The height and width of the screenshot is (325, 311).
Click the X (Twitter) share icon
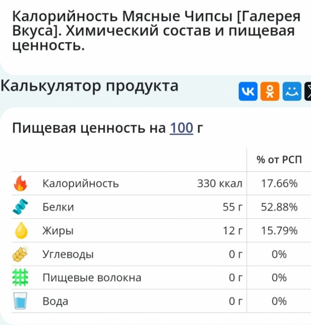tap(308, 91)
